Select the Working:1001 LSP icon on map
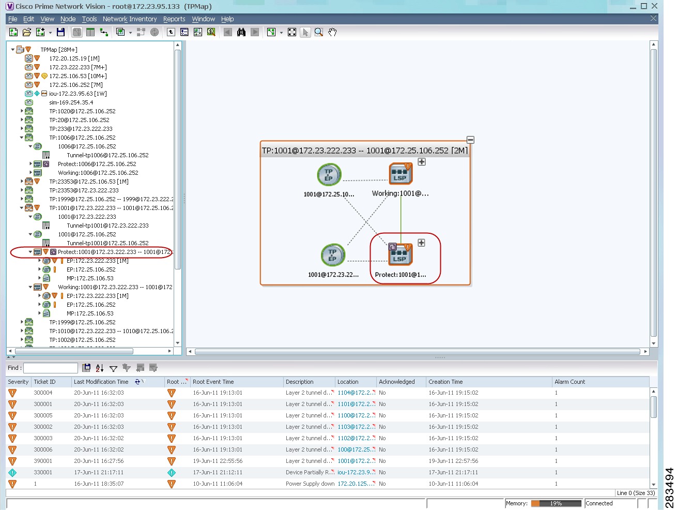This screenshot has width=677, height=510. (x=401, y=174)
